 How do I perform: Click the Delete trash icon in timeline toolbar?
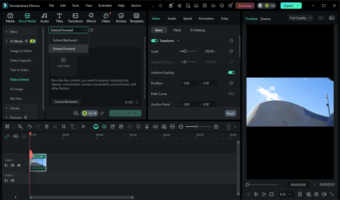47,127
